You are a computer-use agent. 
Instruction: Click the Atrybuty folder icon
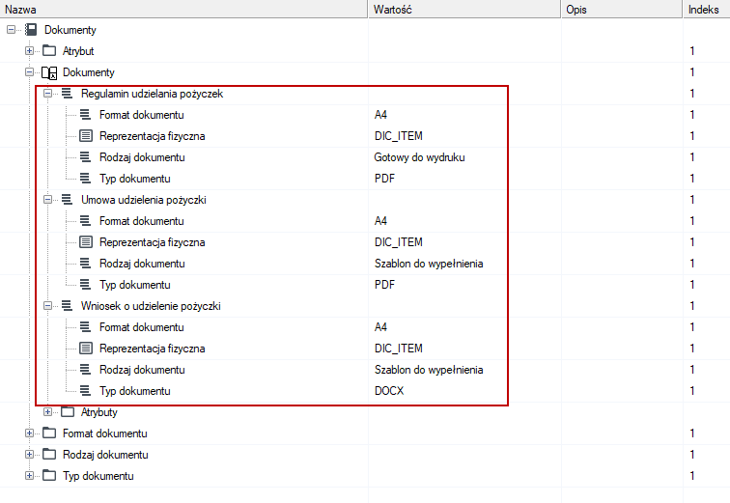click(68, 412)
